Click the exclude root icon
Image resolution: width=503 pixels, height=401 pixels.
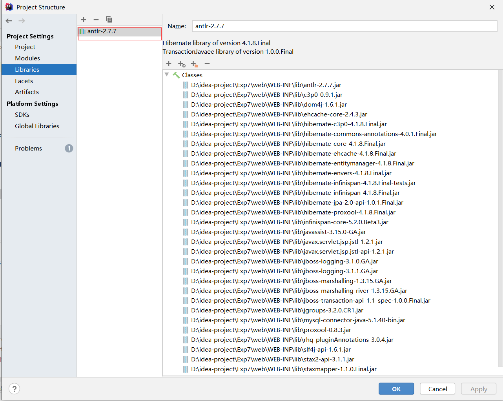[x=194, y=64]
